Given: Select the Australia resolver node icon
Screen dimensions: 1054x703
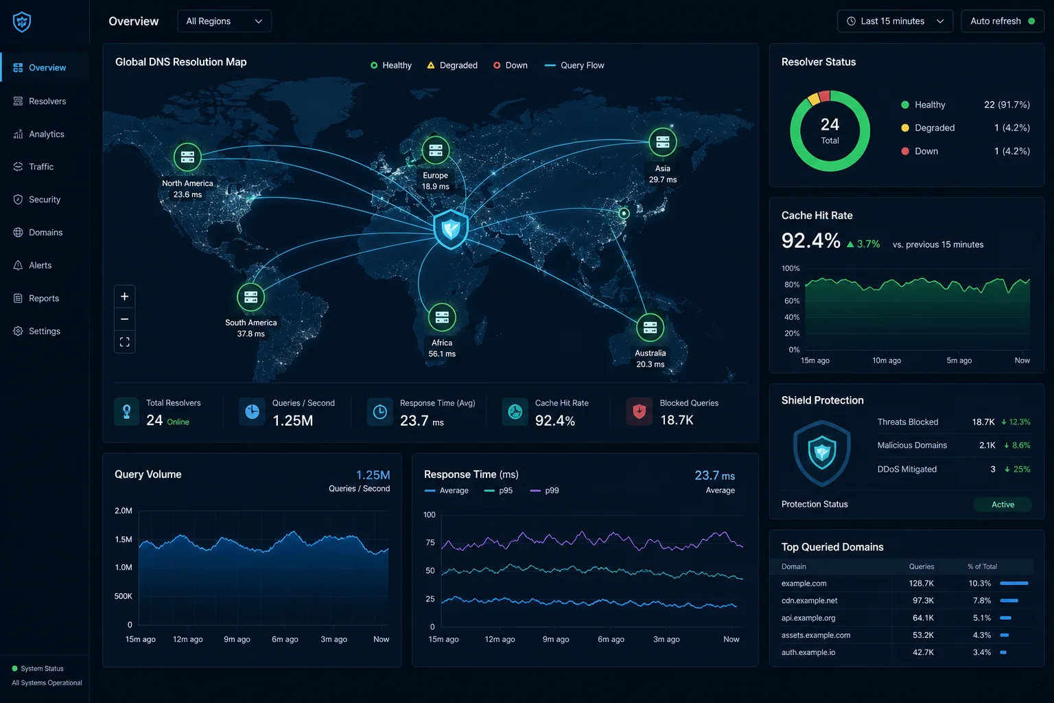Looking at the screenshot, I should click(x=650, y=327).
